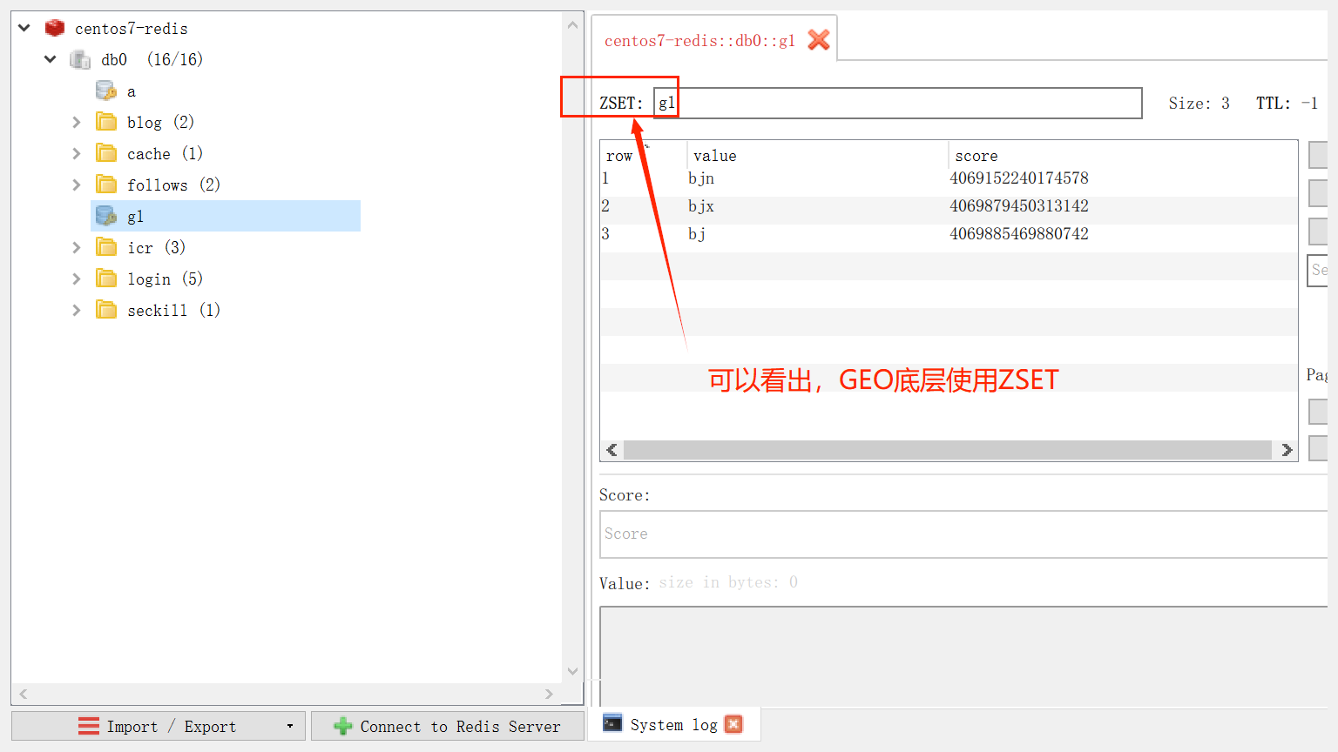Image resolution: width=1338 pixels, height=752 pixels.
Task: Click the tree panel scroll left arrow
Action: pos(24,694)
